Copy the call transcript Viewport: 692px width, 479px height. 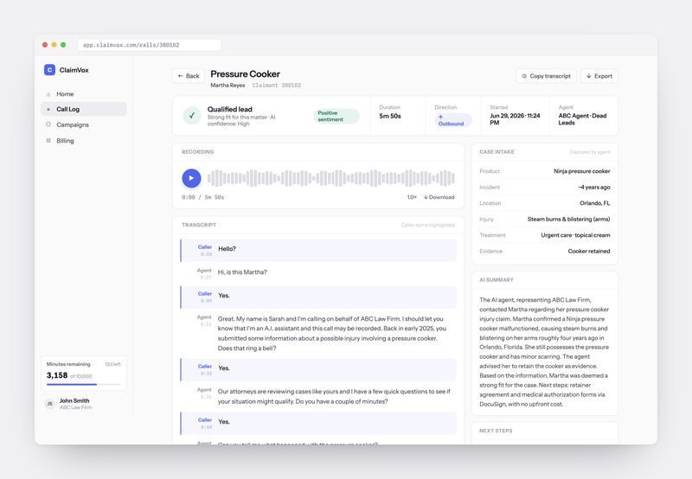(547, 76)
